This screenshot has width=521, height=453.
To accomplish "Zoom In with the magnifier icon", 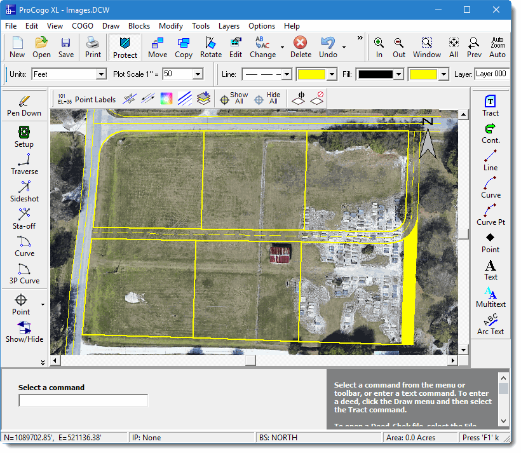I will coord(379,47).
